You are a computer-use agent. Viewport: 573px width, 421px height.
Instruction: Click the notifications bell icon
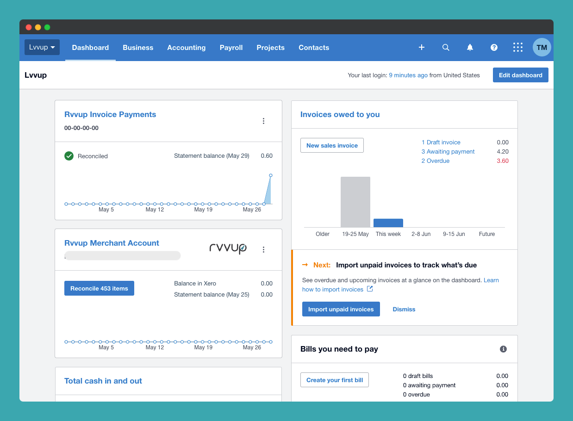(470, 47)
